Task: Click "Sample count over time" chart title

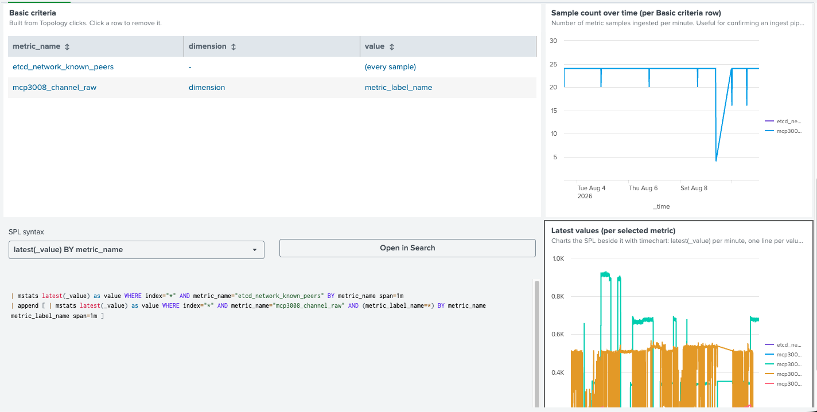Action: click(x=636, y=13)
